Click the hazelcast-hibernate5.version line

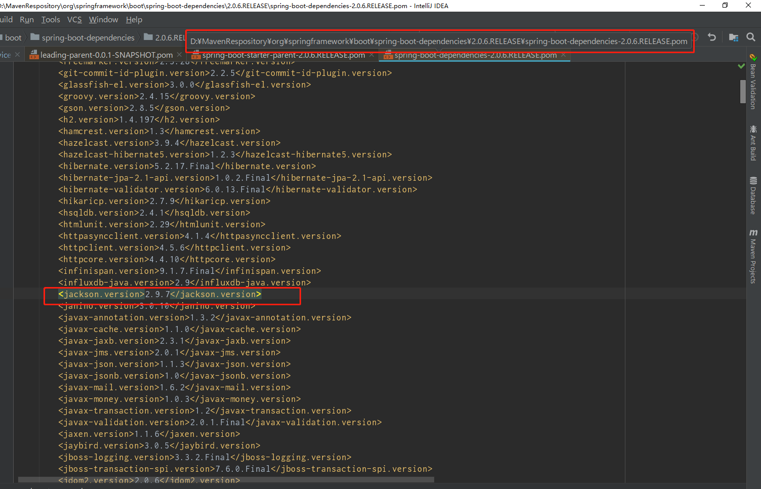point(225,154)
